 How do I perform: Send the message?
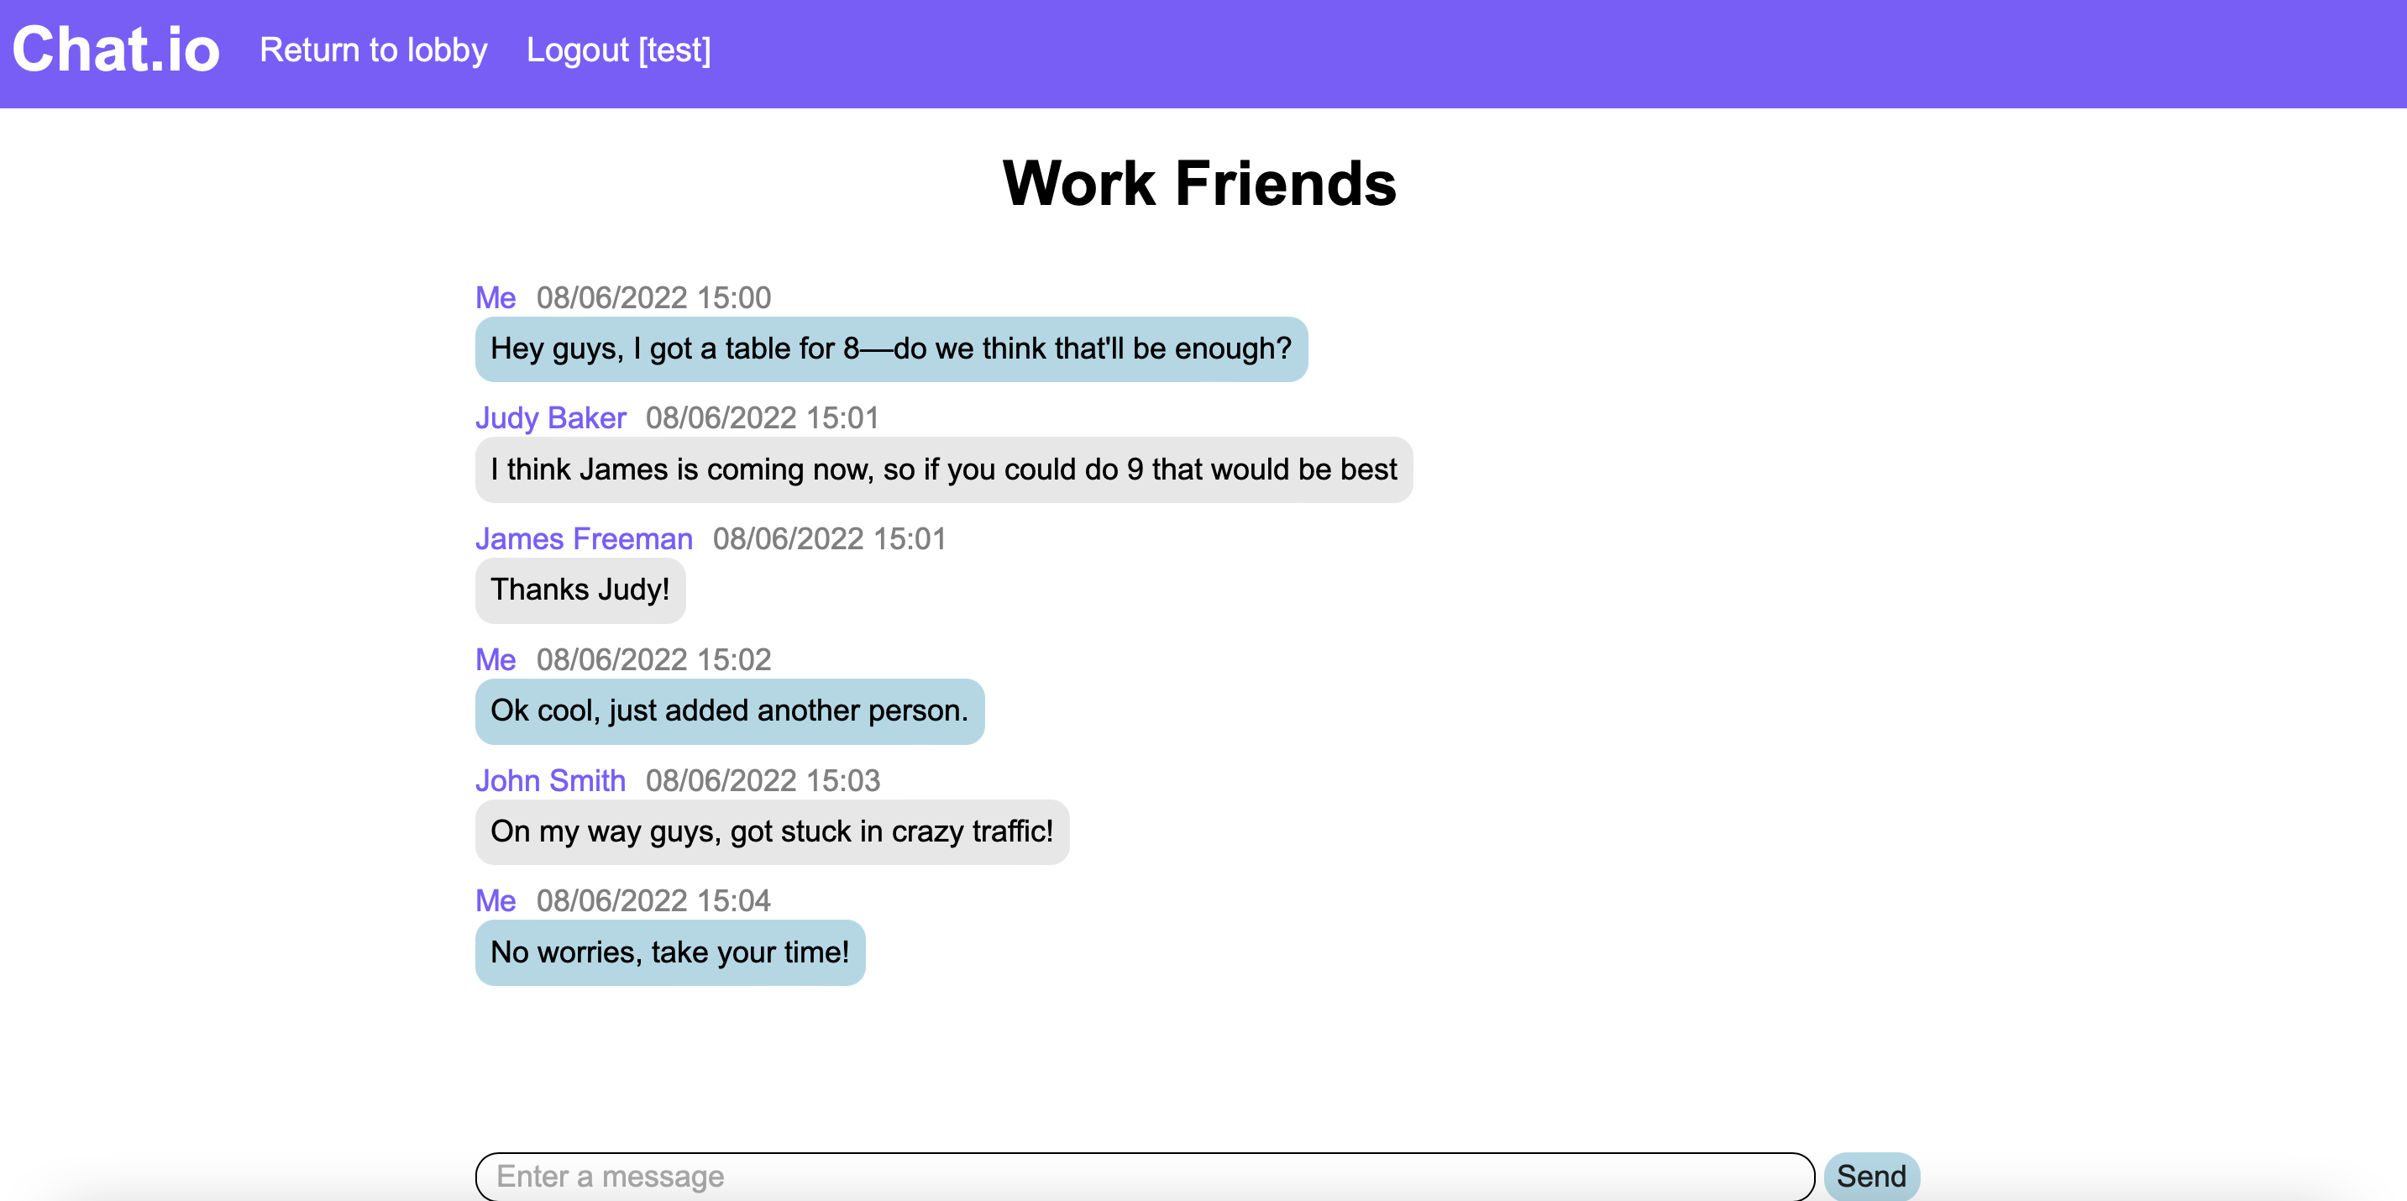(1870, 1175)
